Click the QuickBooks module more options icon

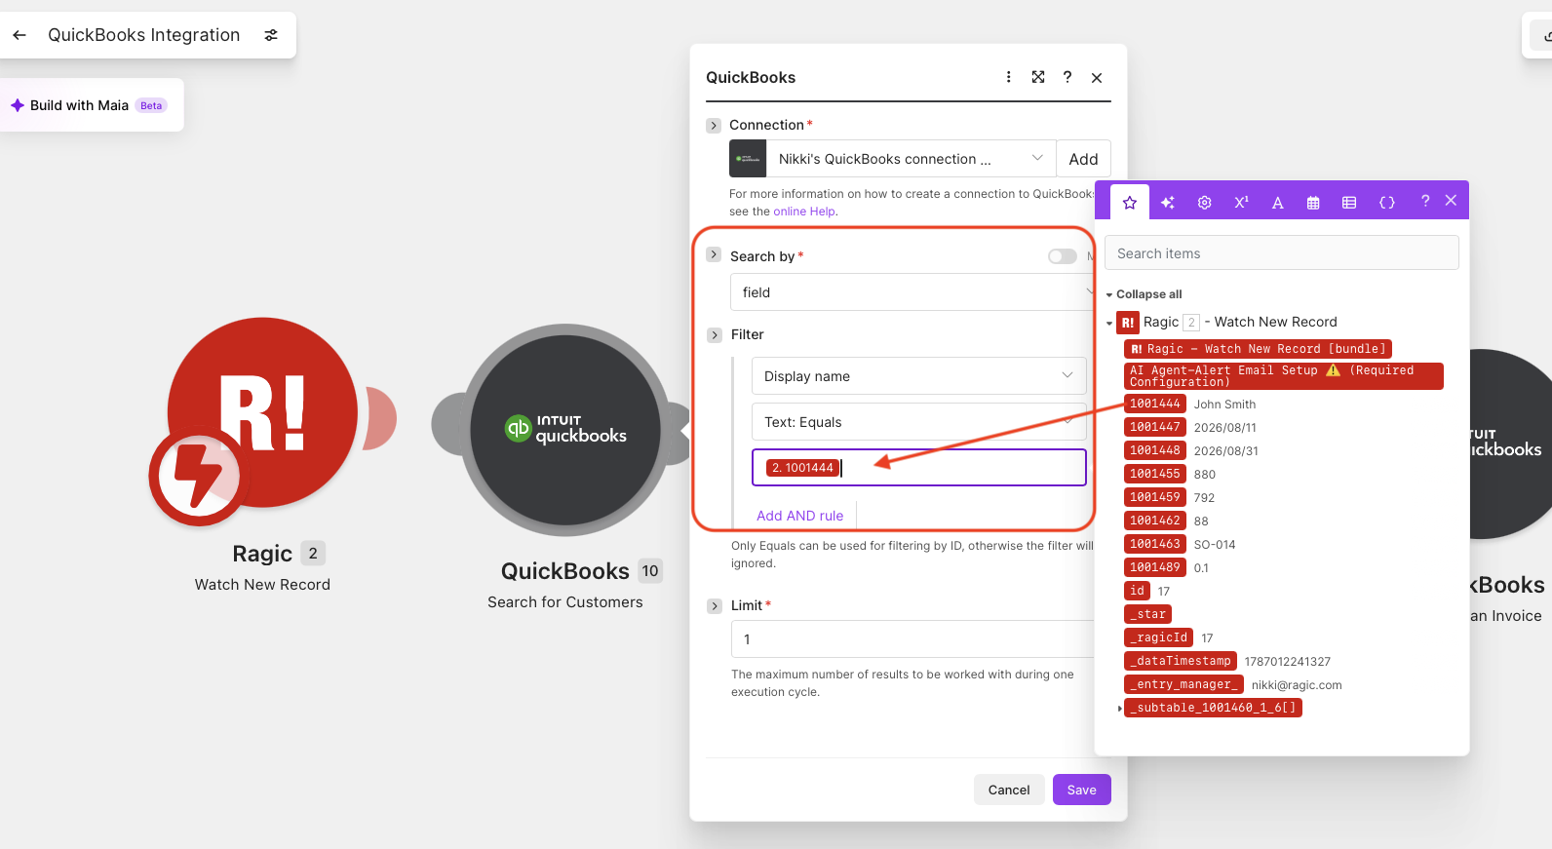coord(1008,77)
